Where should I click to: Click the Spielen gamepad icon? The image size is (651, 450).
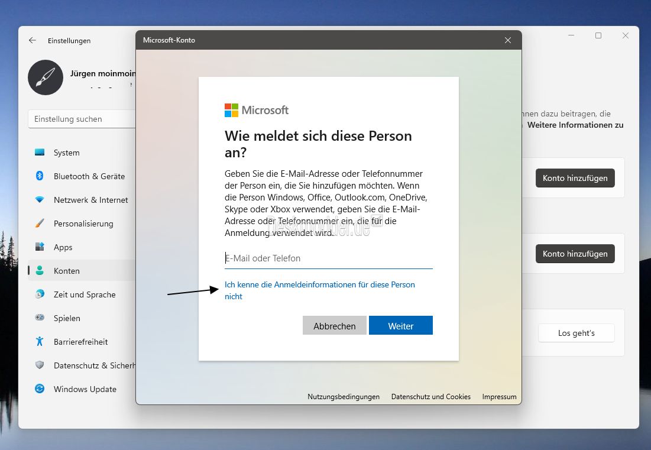(40, 318)
